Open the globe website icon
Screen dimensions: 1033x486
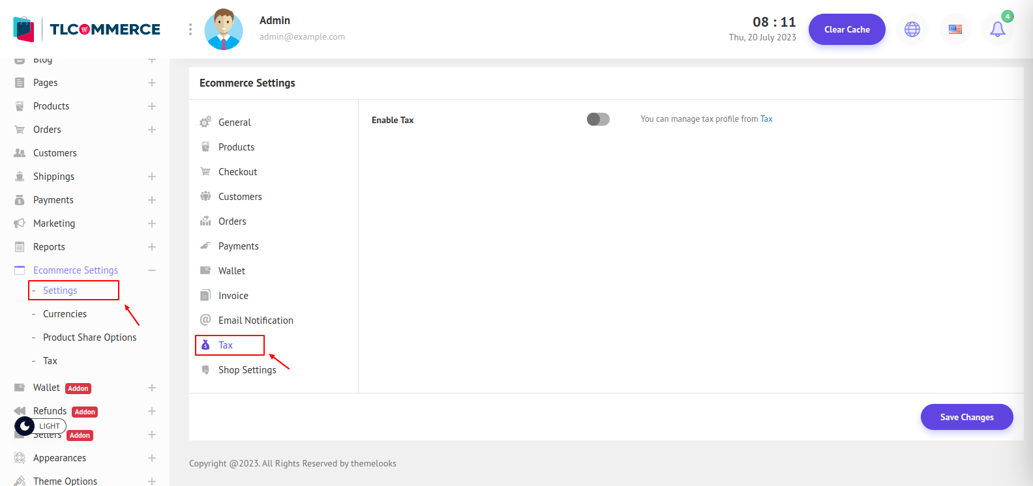click(x=912, y=29)
